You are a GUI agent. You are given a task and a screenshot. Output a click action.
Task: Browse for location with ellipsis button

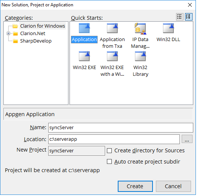(x=187, y=139)
